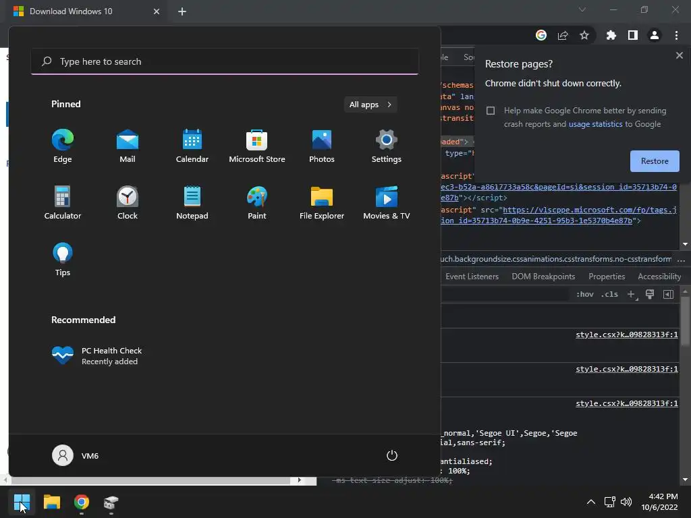Enable crash reports checkbox
Viewport: 691px width, 518px height.
tap(491, 111)
